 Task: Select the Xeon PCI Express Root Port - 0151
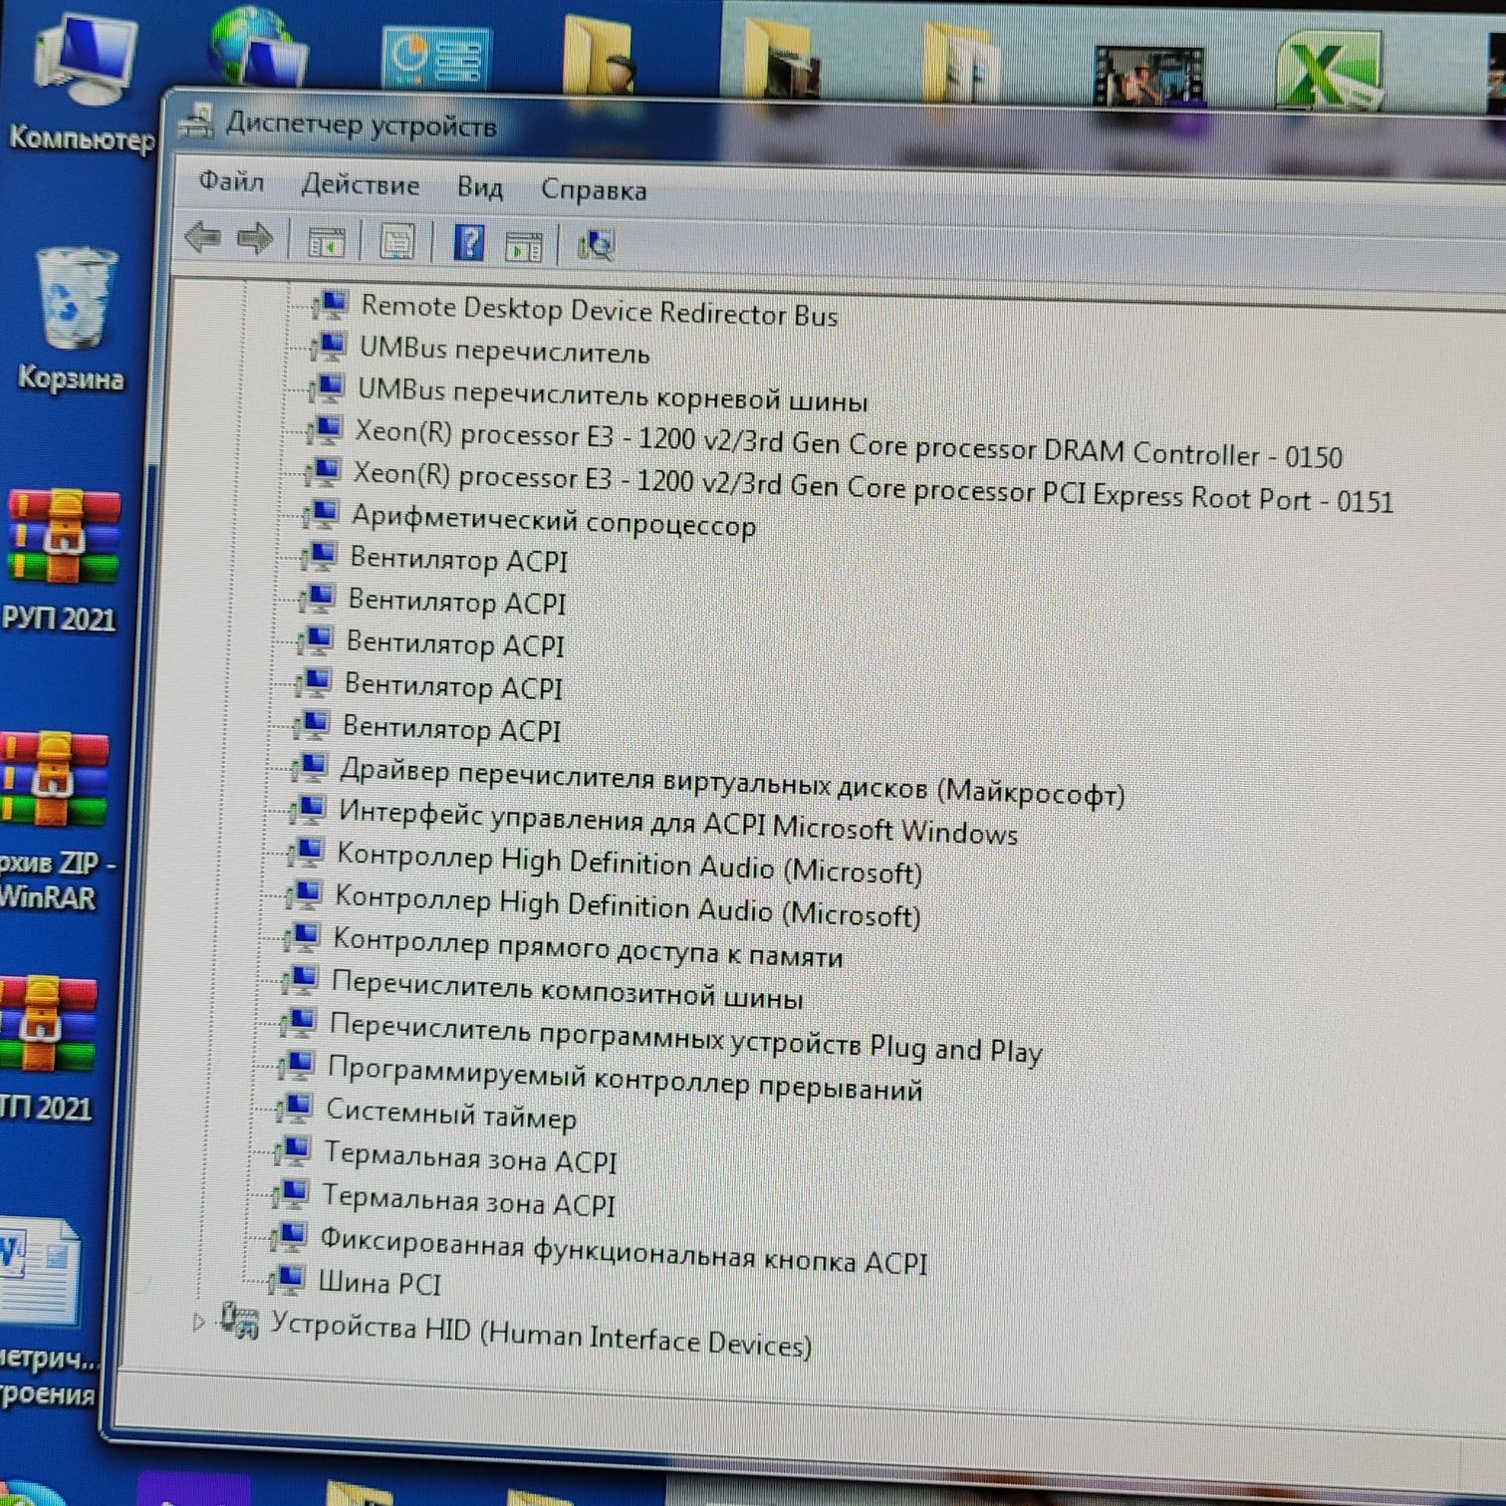[874, 486]
